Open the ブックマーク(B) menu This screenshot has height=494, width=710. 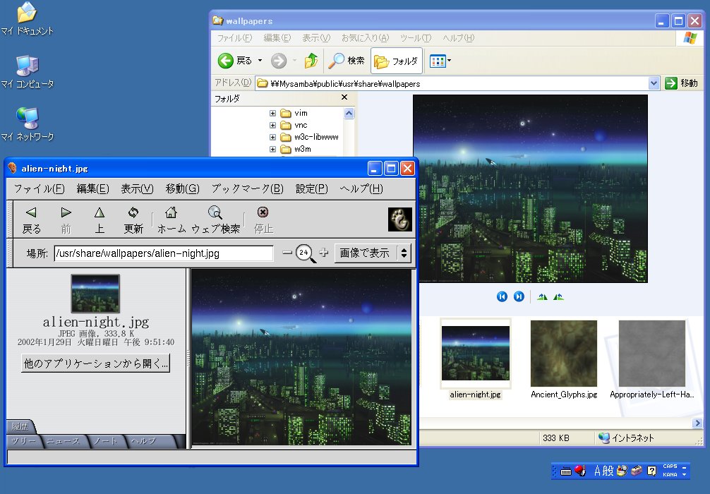click(248, 188)
